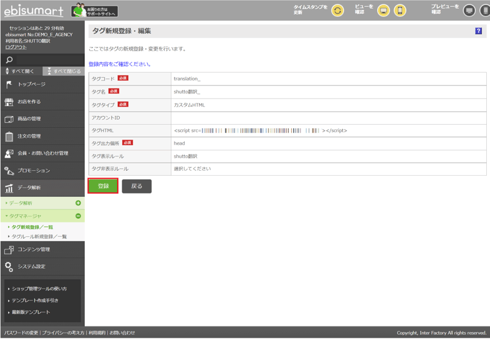Click the flag icon for トップページ

click(9, 84)
